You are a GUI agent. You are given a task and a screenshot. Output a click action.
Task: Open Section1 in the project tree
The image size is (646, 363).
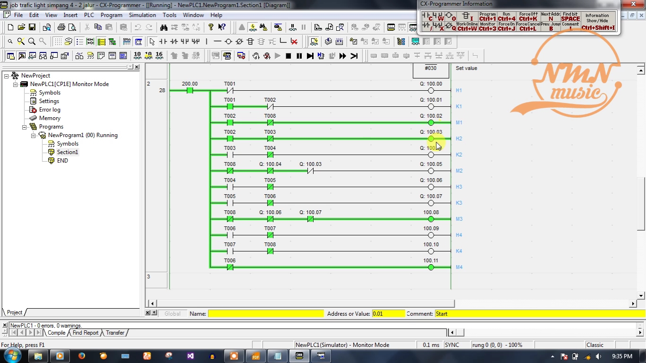point(68,152)
